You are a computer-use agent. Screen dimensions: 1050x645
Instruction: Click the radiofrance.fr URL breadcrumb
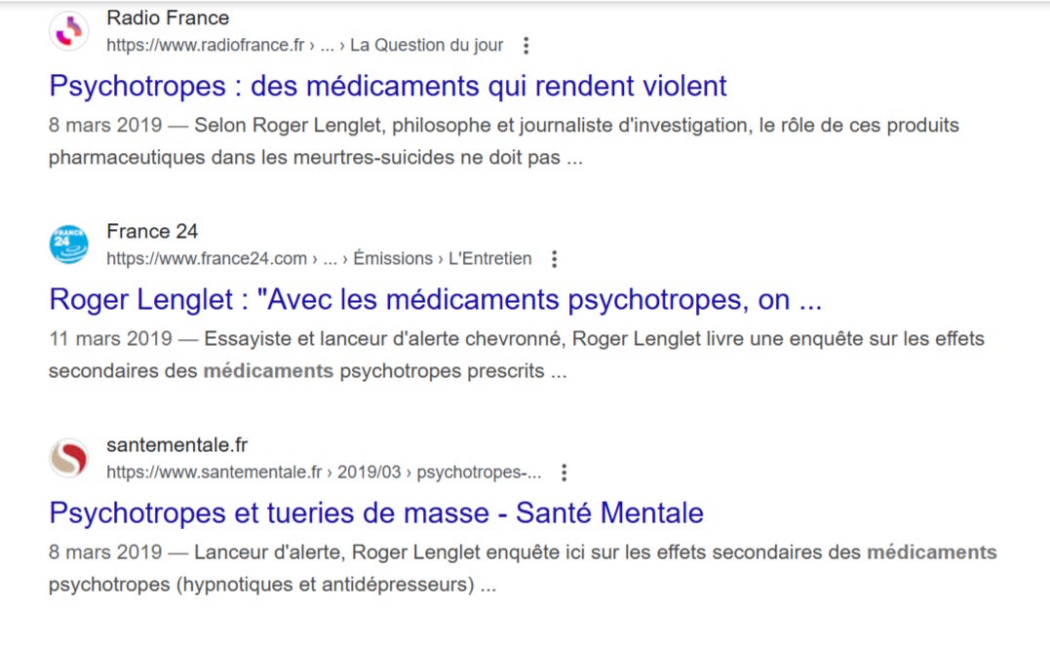tap(305, 45)
